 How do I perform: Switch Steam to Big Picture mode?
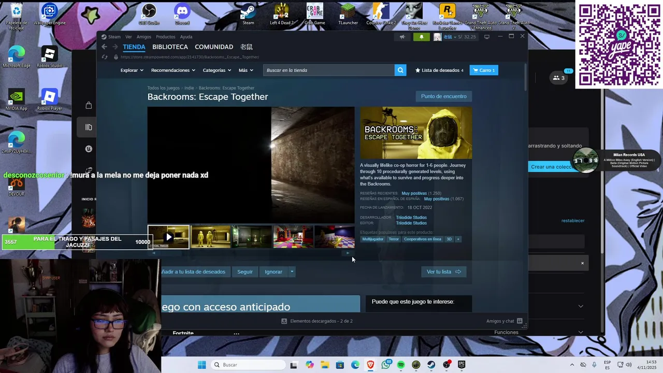pyautogui.click(x=487, y=37)
